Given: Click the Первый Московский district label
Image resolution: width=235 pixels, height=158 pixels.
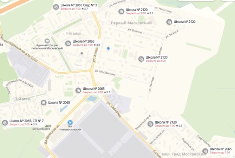Looking at the screenshot, I should (x=131, y=23).
